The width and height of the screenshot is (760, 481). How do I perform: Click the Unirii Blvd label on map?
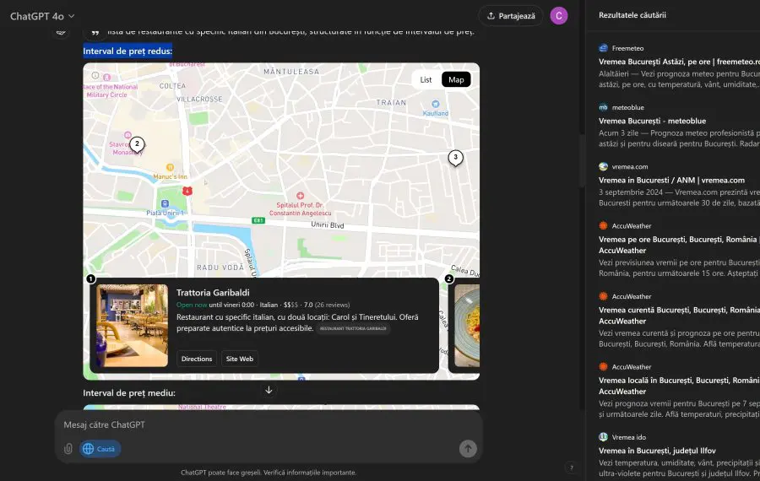(327, 225)
